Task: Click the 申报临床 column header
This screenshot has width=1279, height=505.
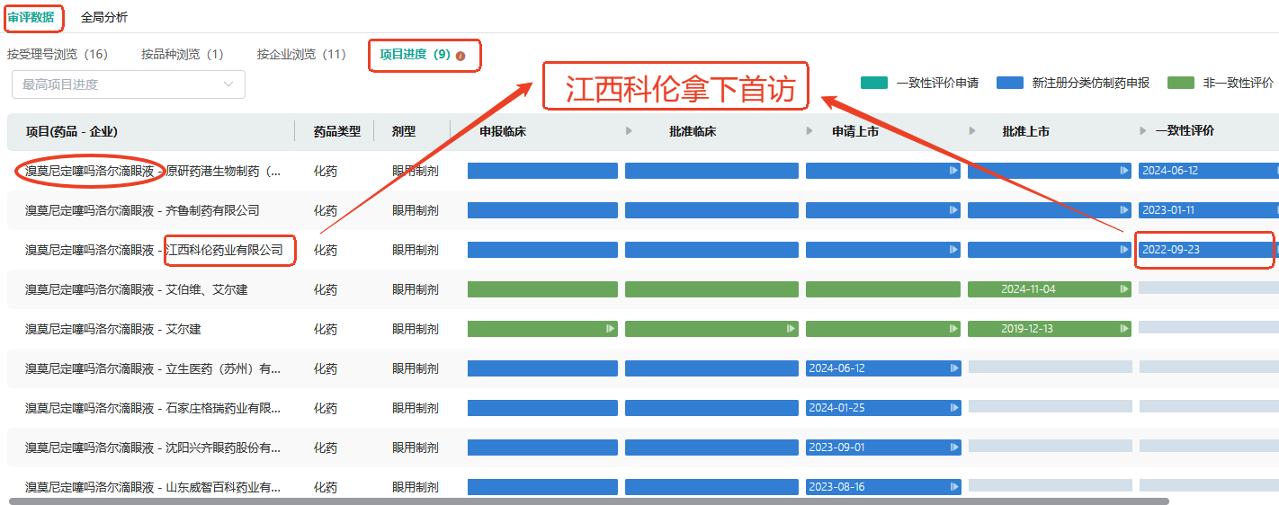Action: click(x=503, y=131)
